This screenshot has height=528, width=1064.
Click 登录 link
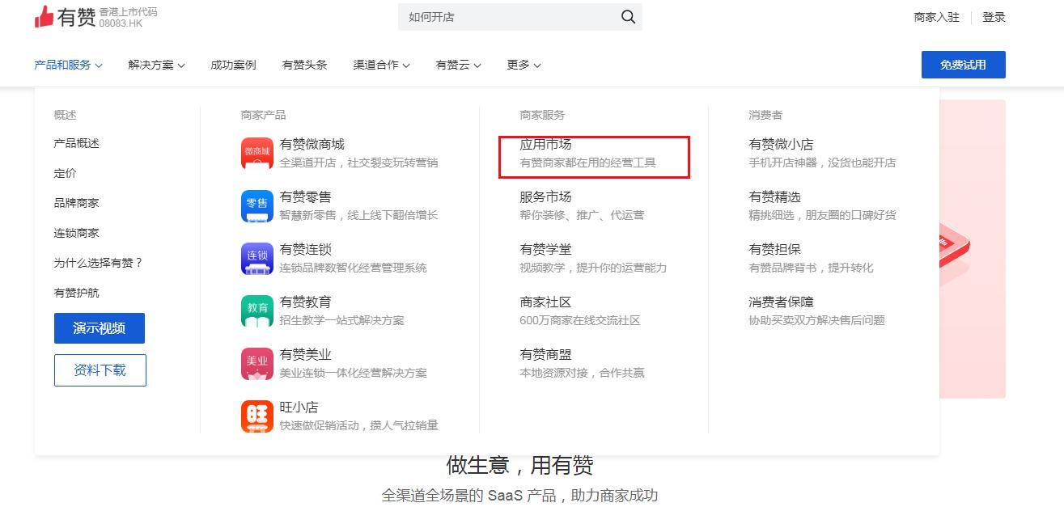[x=994, y=17]
